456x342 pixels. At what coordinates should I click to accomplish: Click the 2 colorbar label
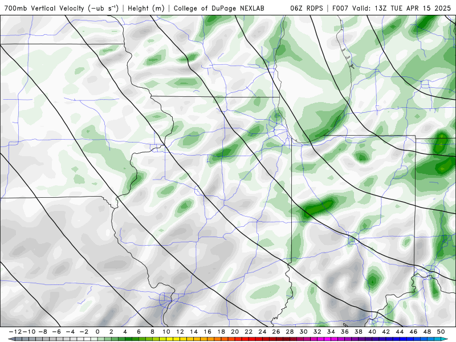(111, 332)
